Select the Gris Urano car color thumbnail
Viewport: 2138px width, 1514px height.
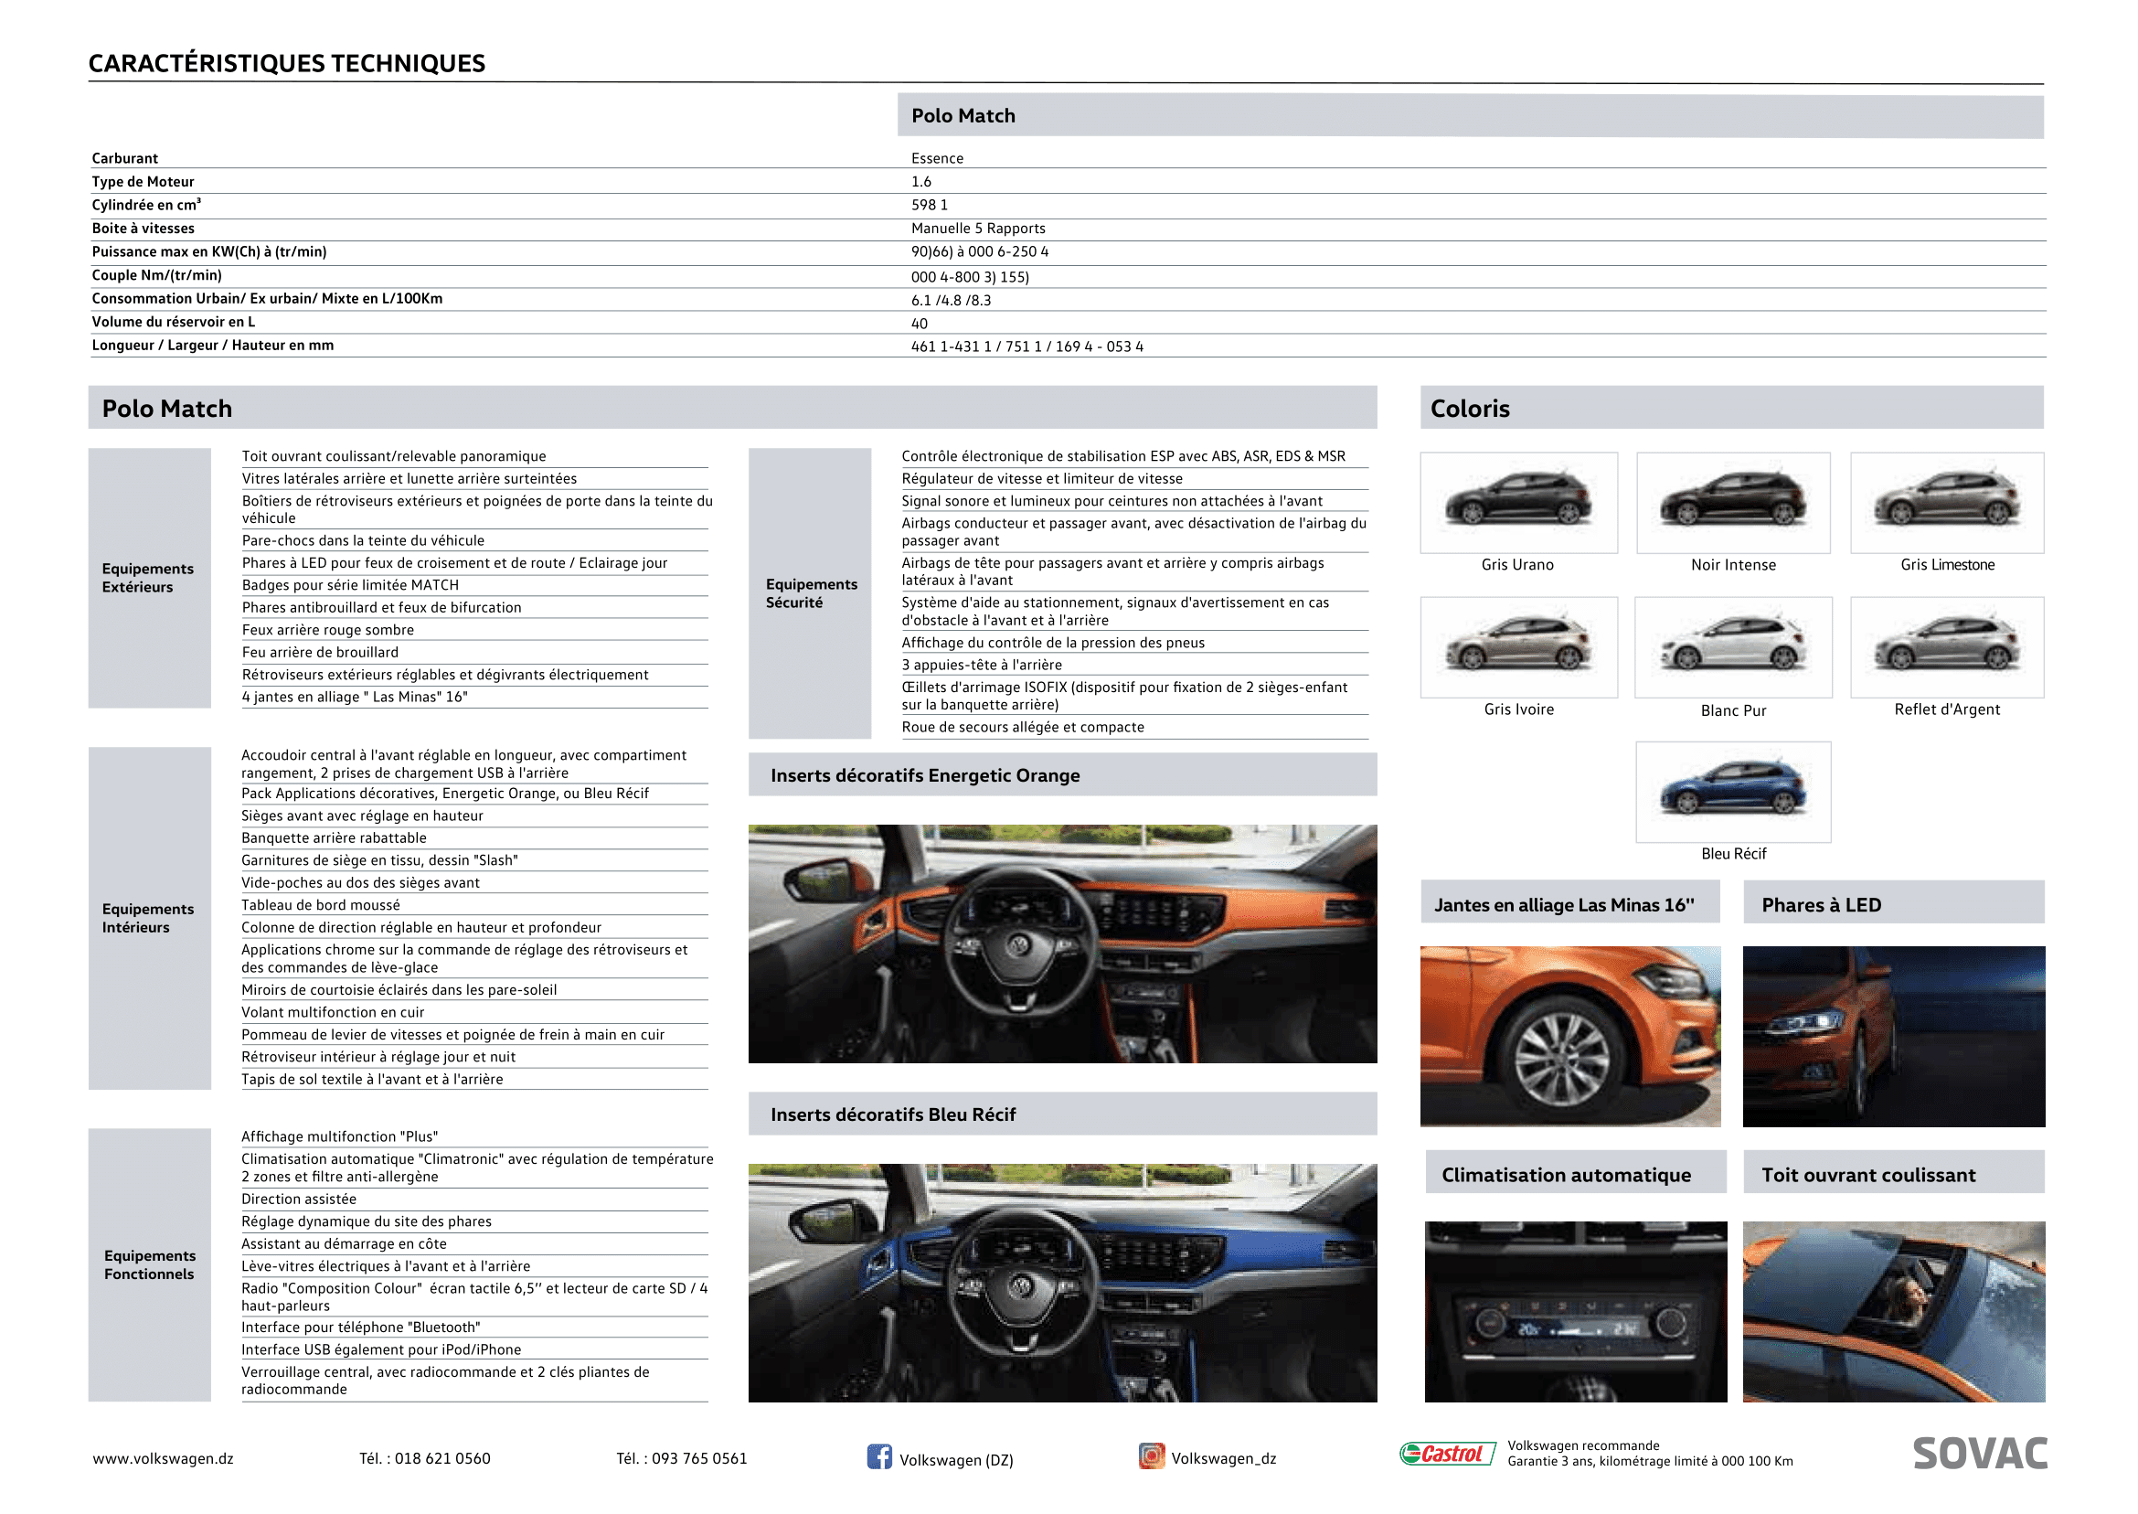1517,503
